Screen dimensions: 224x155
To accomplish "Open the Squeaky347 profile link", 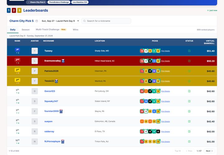I will pyautogui.click(x=51, y=101).
